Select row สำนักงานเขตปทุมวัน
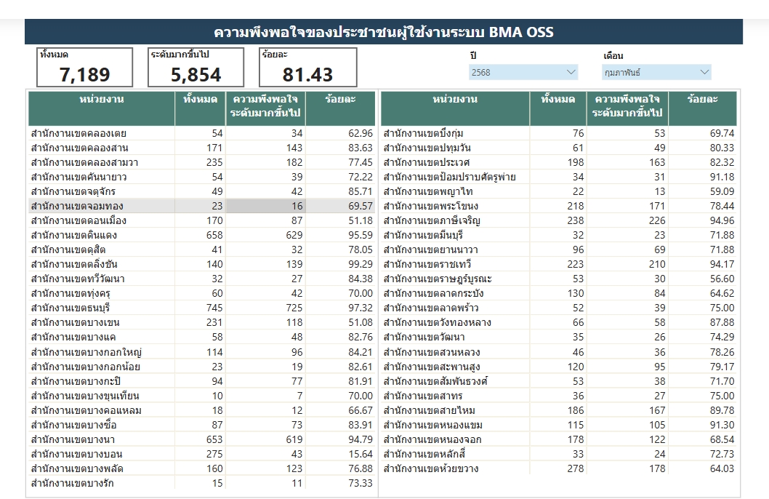This screenshot has height=499, width=769. (559, 148)
